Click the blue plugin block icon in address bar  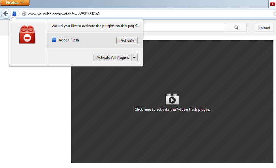(x=14, y=14)
